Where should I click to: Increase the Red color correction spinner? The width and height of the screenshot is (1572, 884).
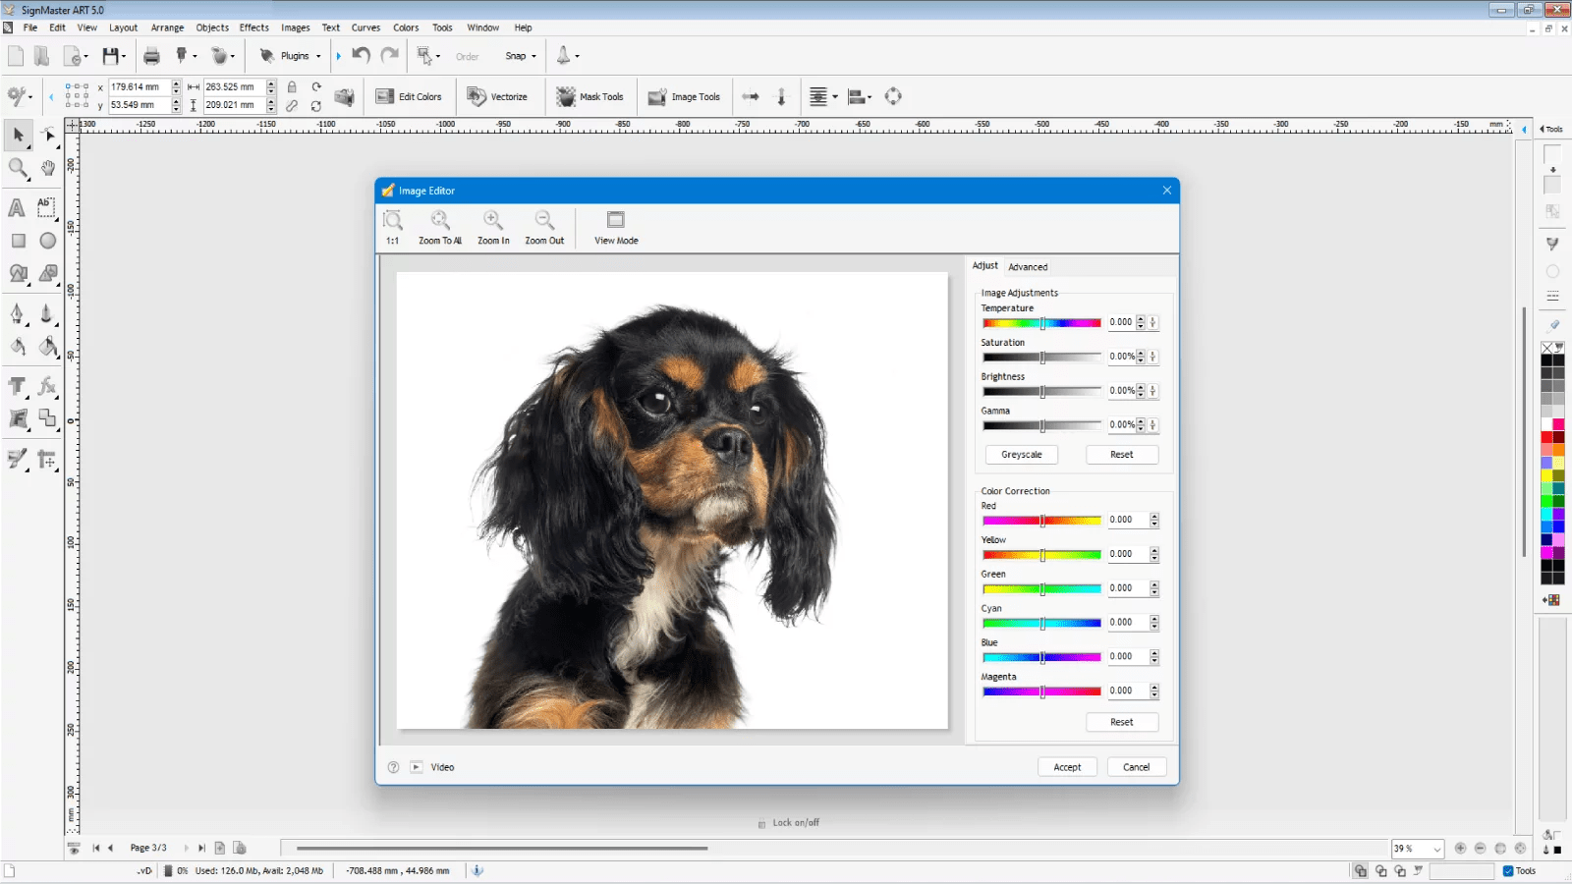[x=1154, y=517]
